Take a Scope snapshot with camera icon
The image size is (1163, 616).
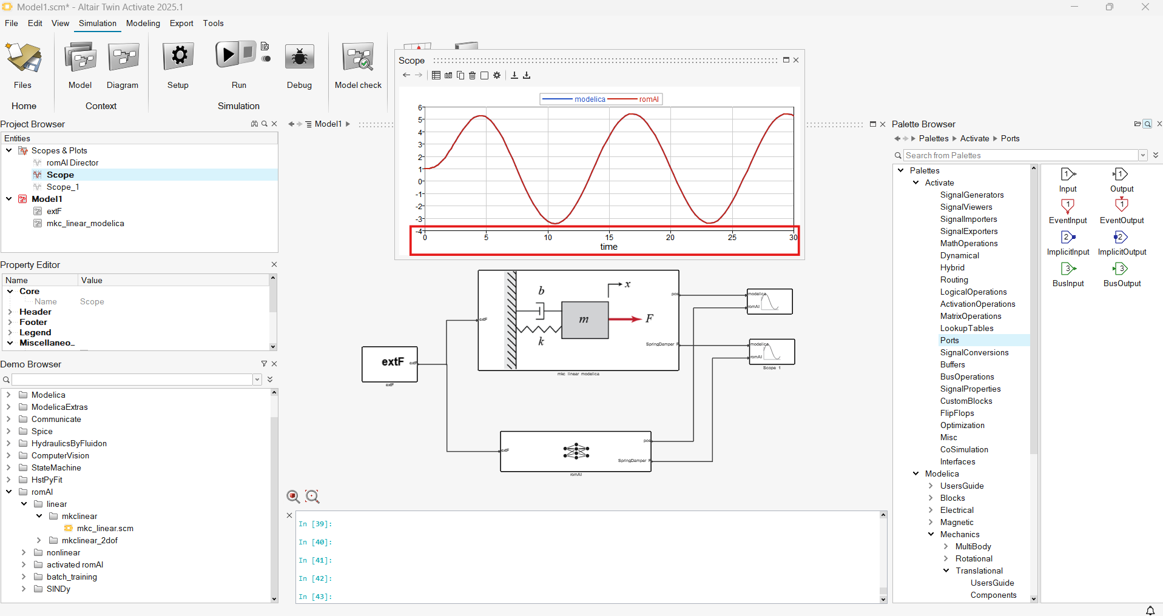[x=448, y=75]
